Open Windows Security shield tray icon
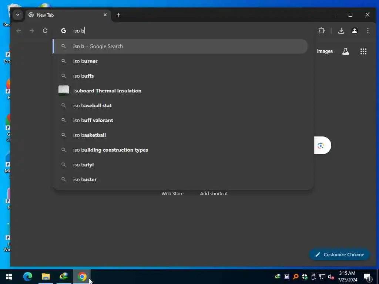 pos(305,277)
